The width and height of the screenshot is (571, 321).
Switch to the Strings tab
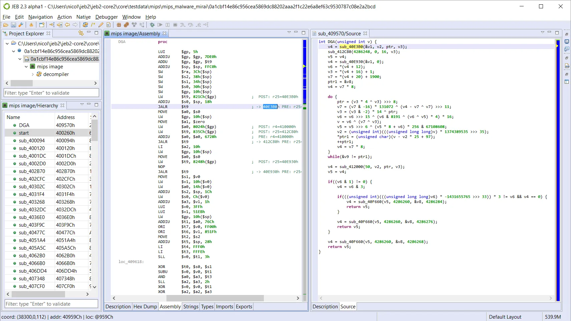click(x=190, y=306)
